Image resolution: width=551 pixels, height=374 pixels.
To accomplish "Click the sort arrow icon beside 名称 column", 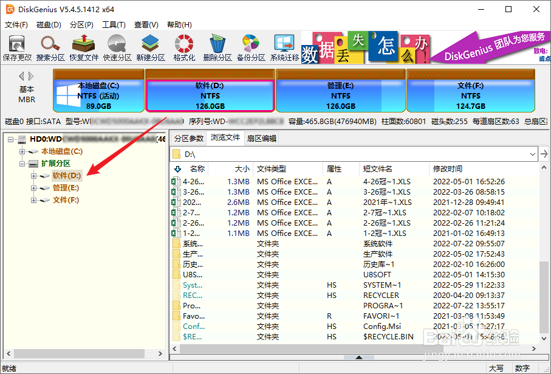I will point(178,169).
